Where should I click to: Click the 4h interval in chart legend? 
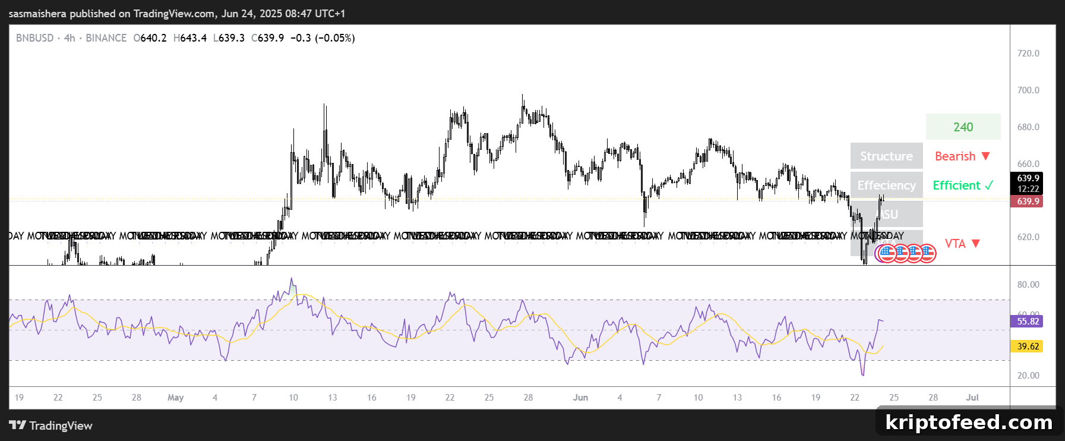pyautogui.click(x=69, y=38)
